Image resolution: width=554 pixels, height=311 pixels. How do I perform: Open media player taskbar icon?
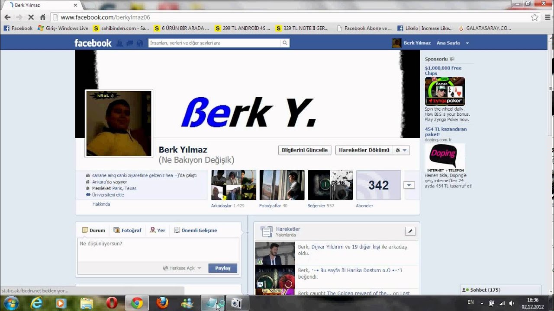[x=61, y=303]
